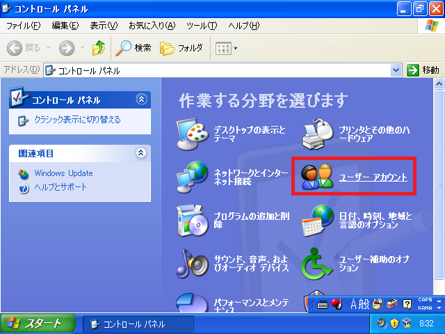Viewport: 445px width, 334px height.
Task: Open the デスクトップの表示とテーマ palette icon
Action: pos(193,134)
